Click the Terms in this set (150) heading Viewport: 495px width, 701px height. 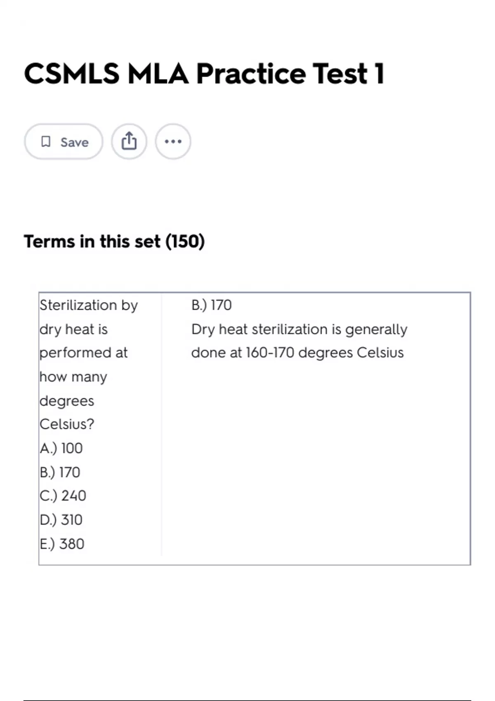tap(114, 242)
